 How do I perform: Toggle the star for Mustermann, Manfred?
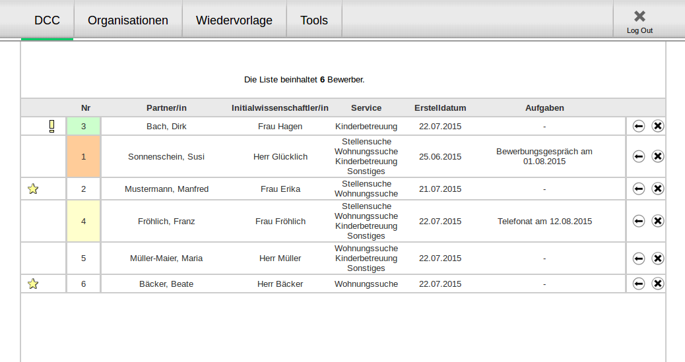(x=33, y=189)
